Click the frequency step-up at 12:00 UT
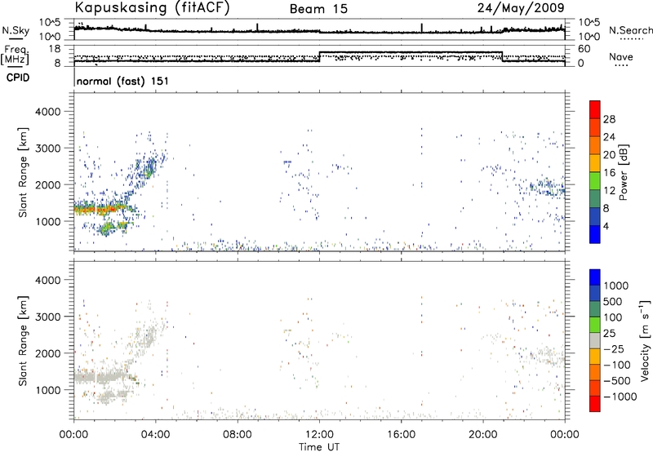 click(319, 57)
